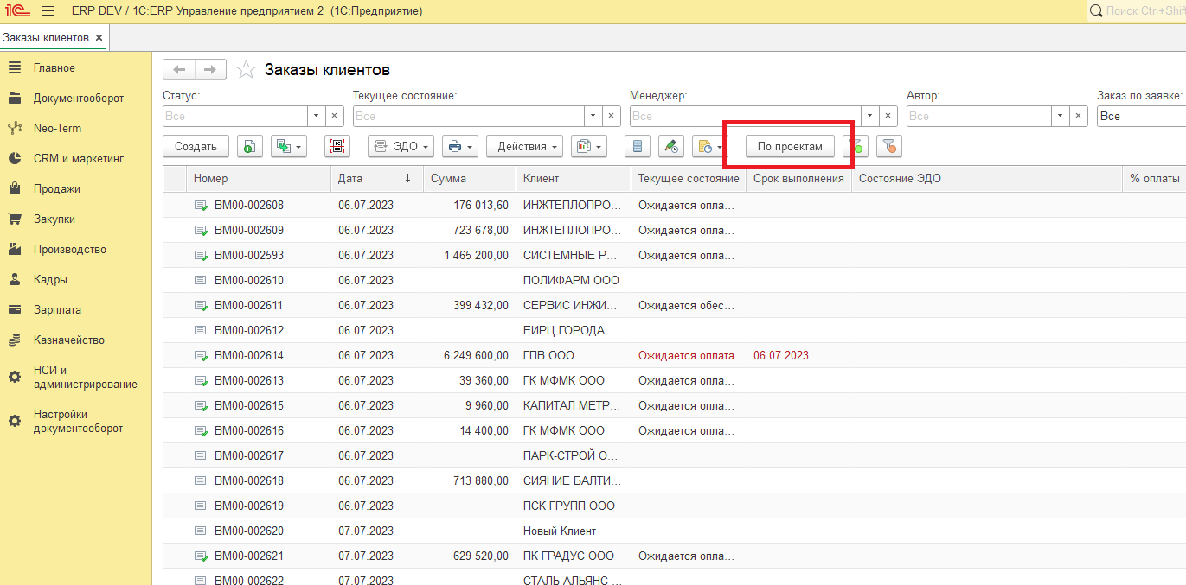
Task: Open the Neo-Term sidebar section
Action: click(57, 129)
